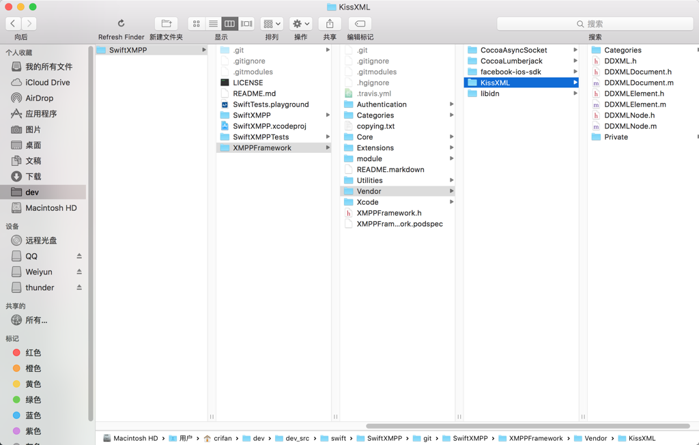
Task: Select the blue tag (蓝色)
Action: tap(43, 416)
